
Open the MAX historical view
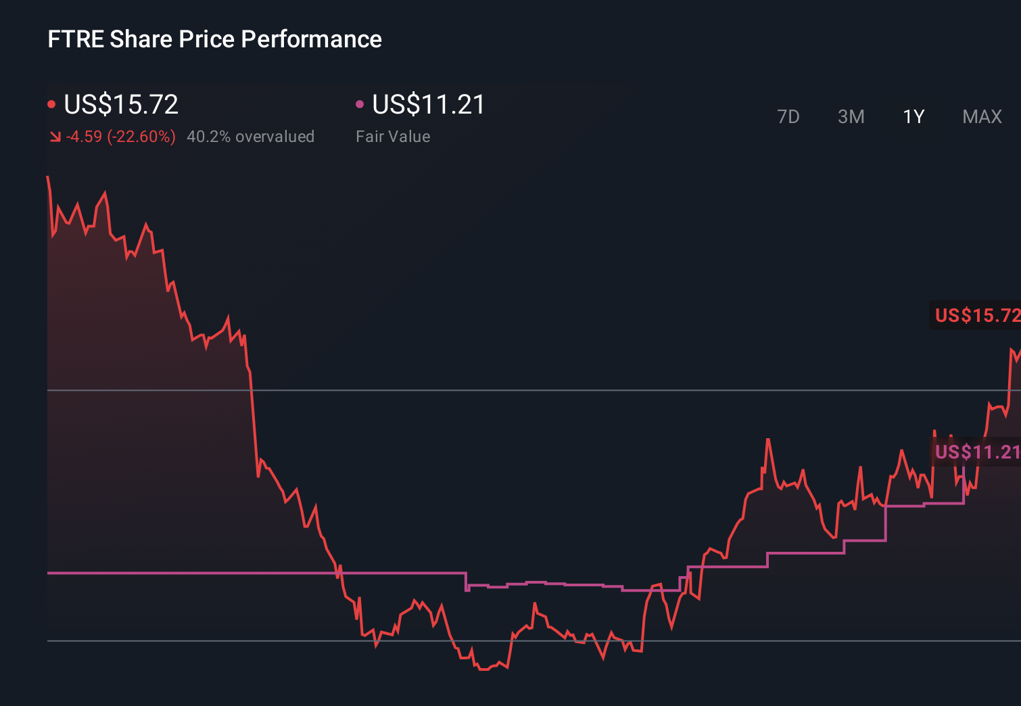(x=981, y=116)
